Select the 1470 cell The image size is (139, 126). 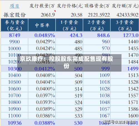125,55
